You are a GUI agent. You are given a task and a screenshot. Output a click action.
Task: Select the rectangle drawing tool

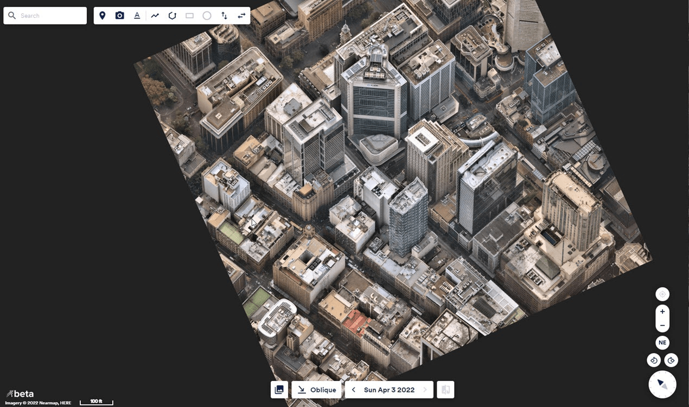[190, 16]
